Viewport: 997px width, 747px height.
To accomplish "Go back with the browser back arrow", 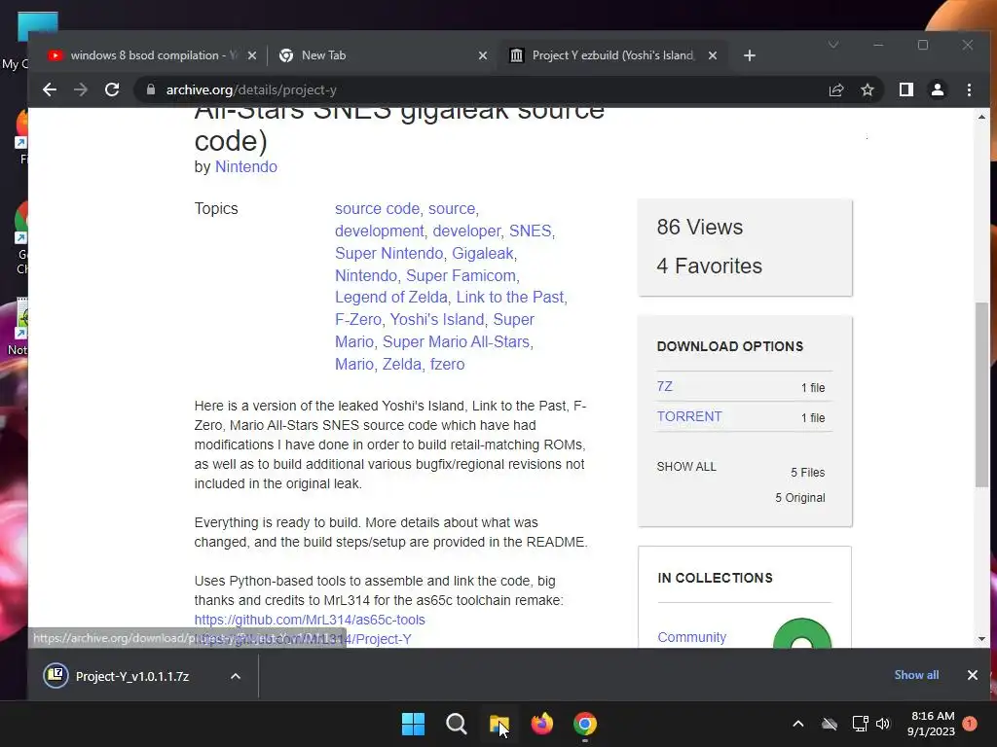I will pos(50,90).
